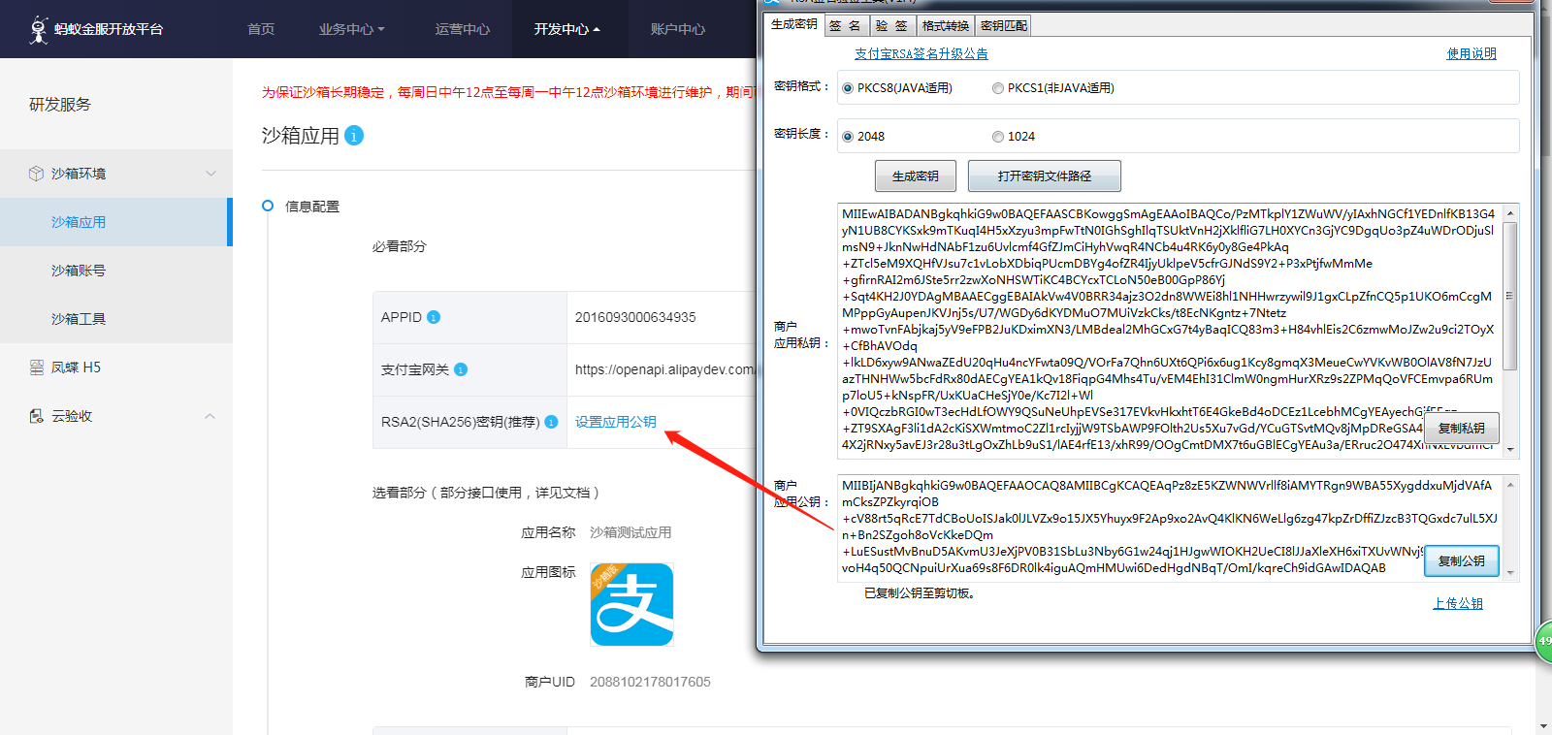Open the 业务中心 dropdown menu
Image resolution: width=1552 pixels, height=735 pixels.
coord(351,29)
